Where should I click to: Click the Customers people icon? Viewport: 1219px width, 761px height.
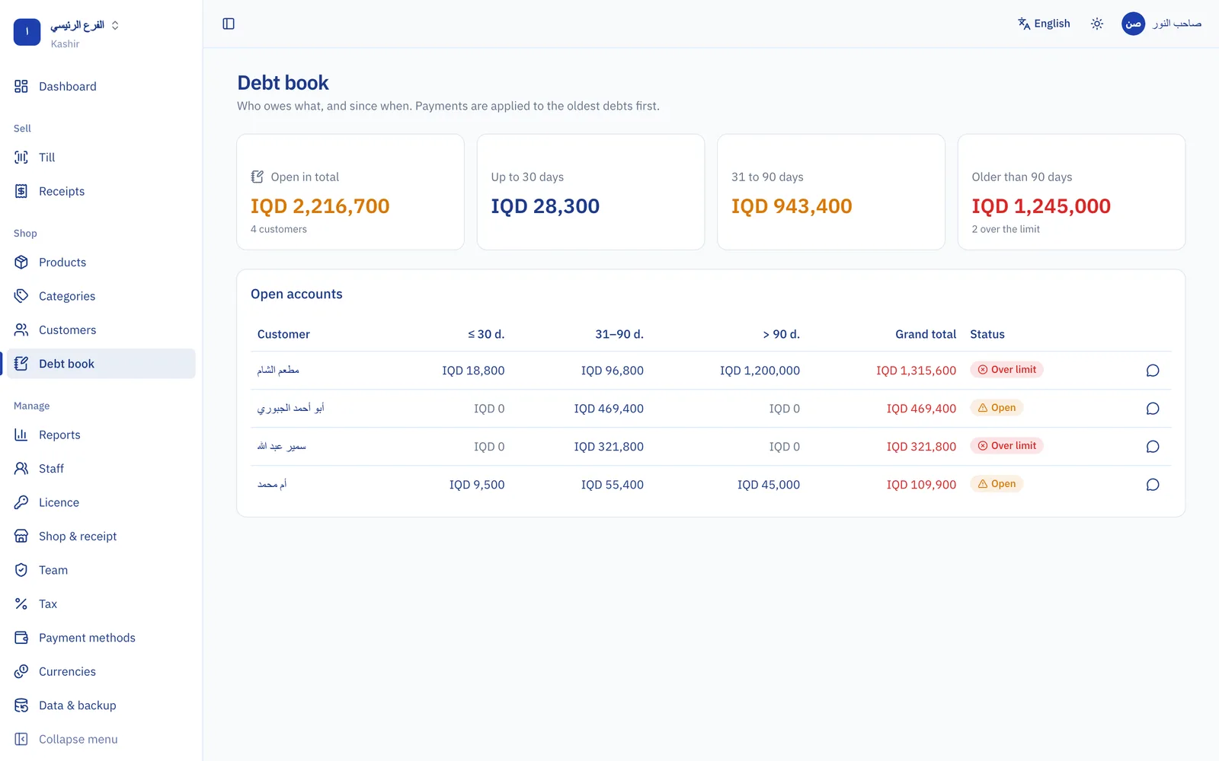pos(21,330)
